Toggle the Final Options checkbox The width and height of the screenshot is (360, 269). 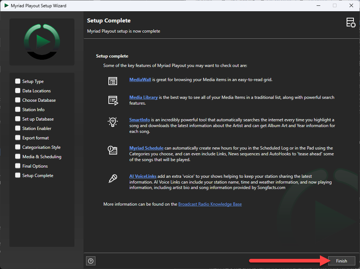(18, 166)
